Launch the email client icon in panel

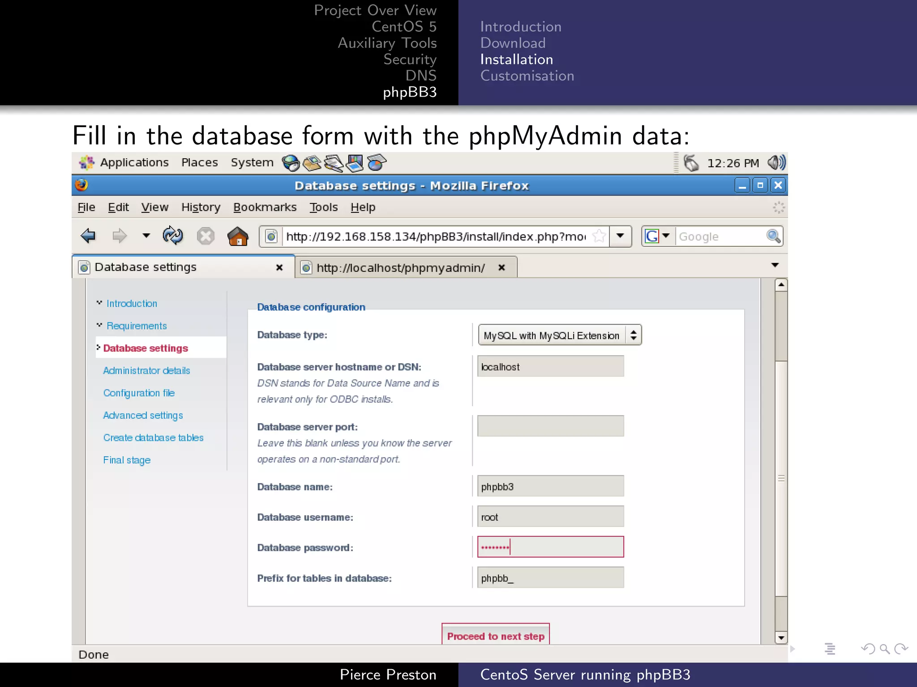pos(312,163)
